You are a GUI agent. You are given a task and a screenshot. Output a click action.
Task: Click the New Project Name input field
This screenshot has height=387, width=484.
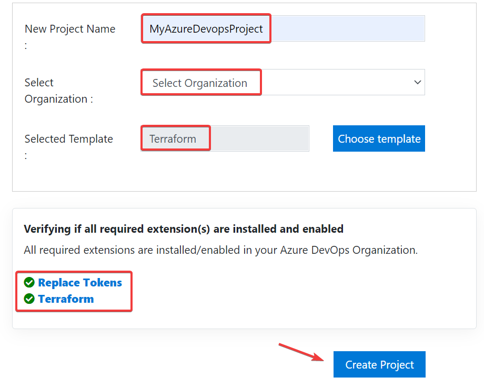click(283, 28)
